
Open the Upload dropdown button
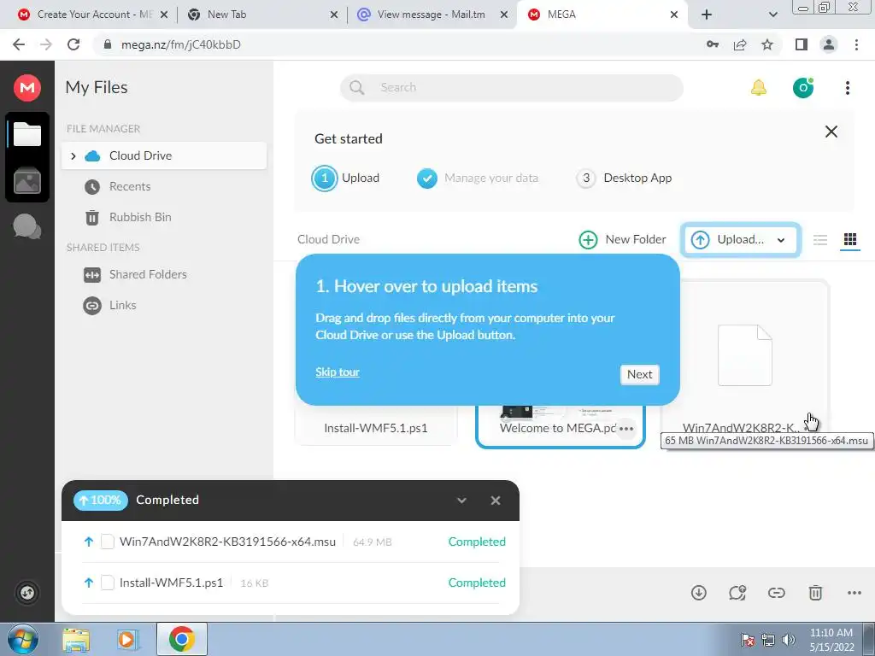(740, 240)
